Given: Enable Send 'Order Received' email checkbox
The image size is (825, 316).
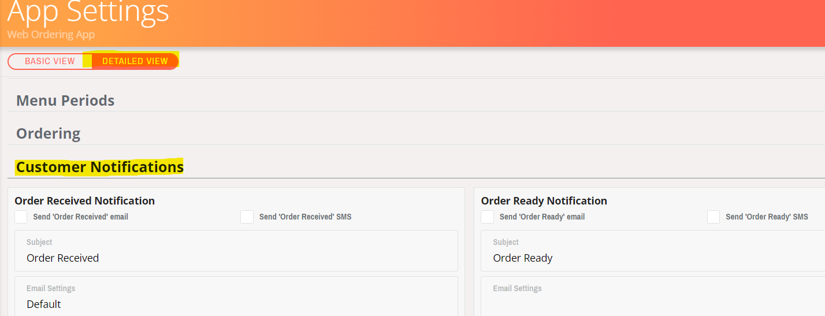Looking at the screenshot, I should (21, 217).
